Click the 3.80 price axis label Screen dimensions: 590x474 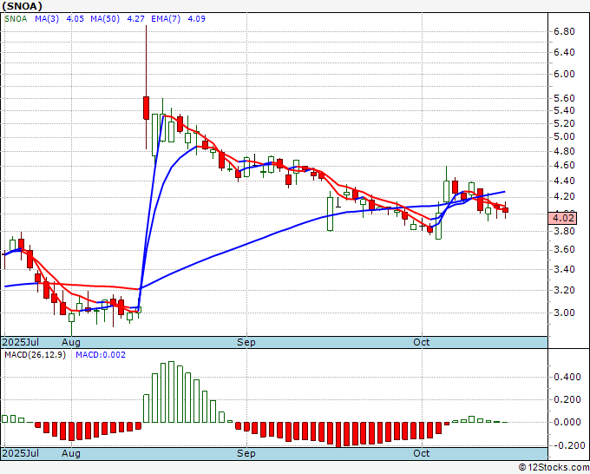click(565, 231)
